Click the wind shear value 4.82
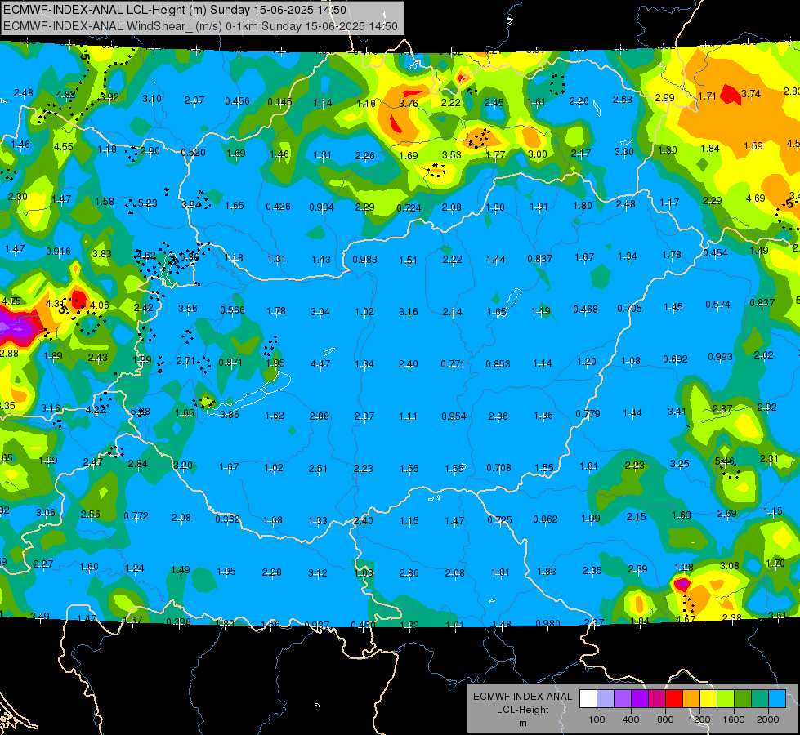Viewport: 800px width, 735px height. pyautogui.click(x=66, y=95)
